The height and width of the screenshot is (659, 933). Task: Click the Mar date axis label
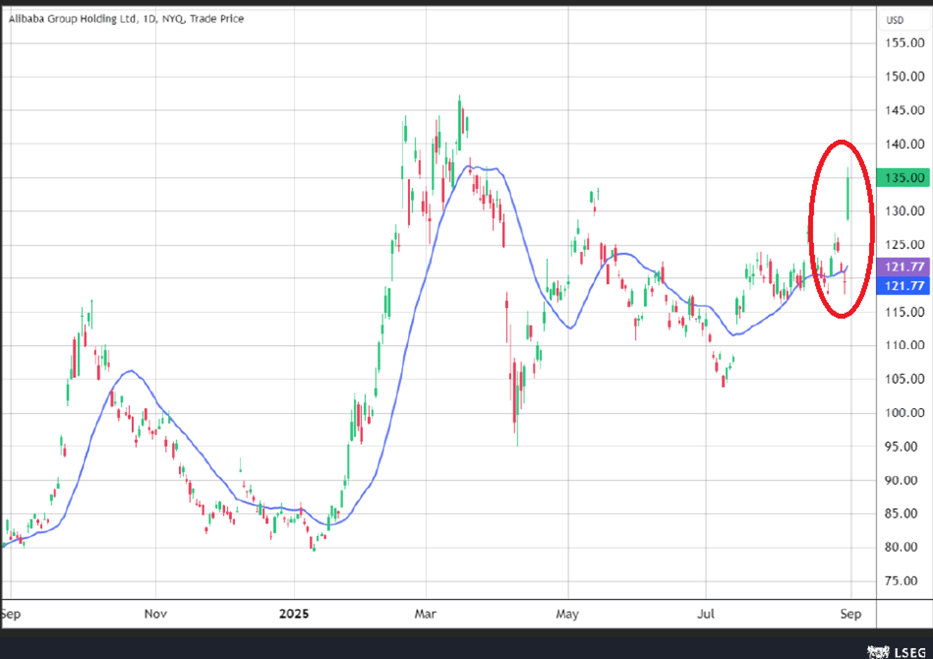point(425,614)
